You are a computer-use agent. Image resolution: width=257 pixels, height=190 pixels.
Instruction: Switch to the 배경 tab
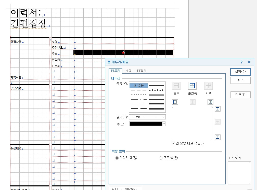129,71
